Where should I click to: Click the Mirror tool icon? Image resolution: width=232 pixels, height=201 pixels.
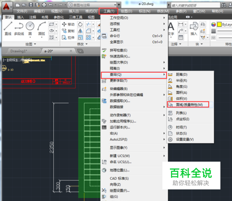80,31
